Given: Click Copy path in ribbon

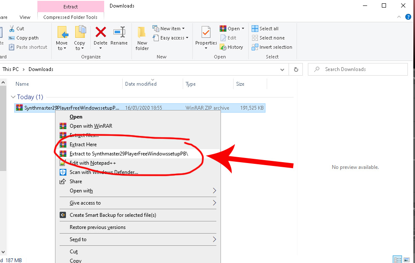Looking at the screenshot, I should (24, 38).
